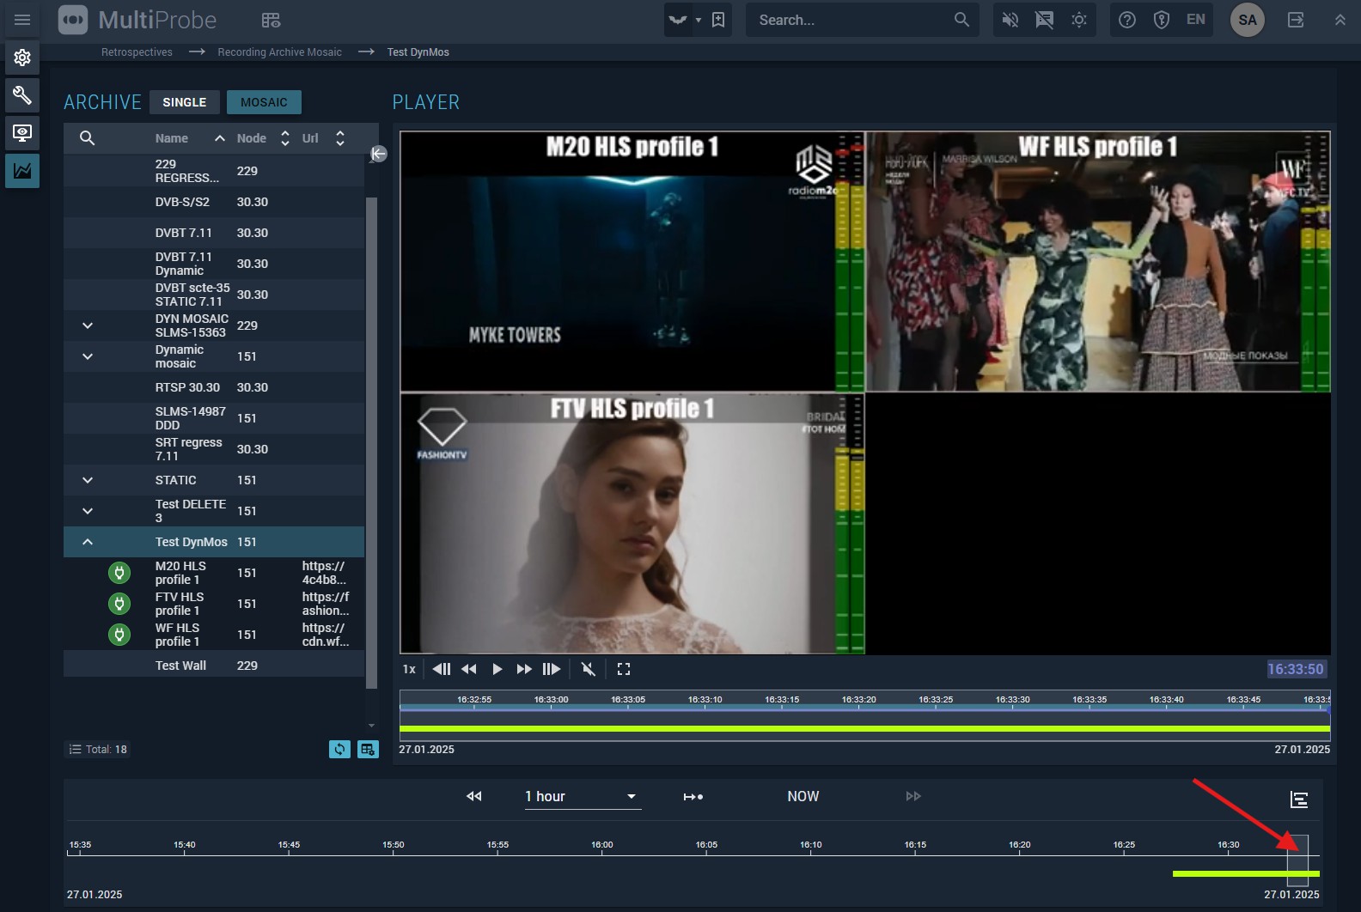Open the analytics chart sidebar icon
This screenshot has height=912, width=1361.
click(x=22, y=171)
